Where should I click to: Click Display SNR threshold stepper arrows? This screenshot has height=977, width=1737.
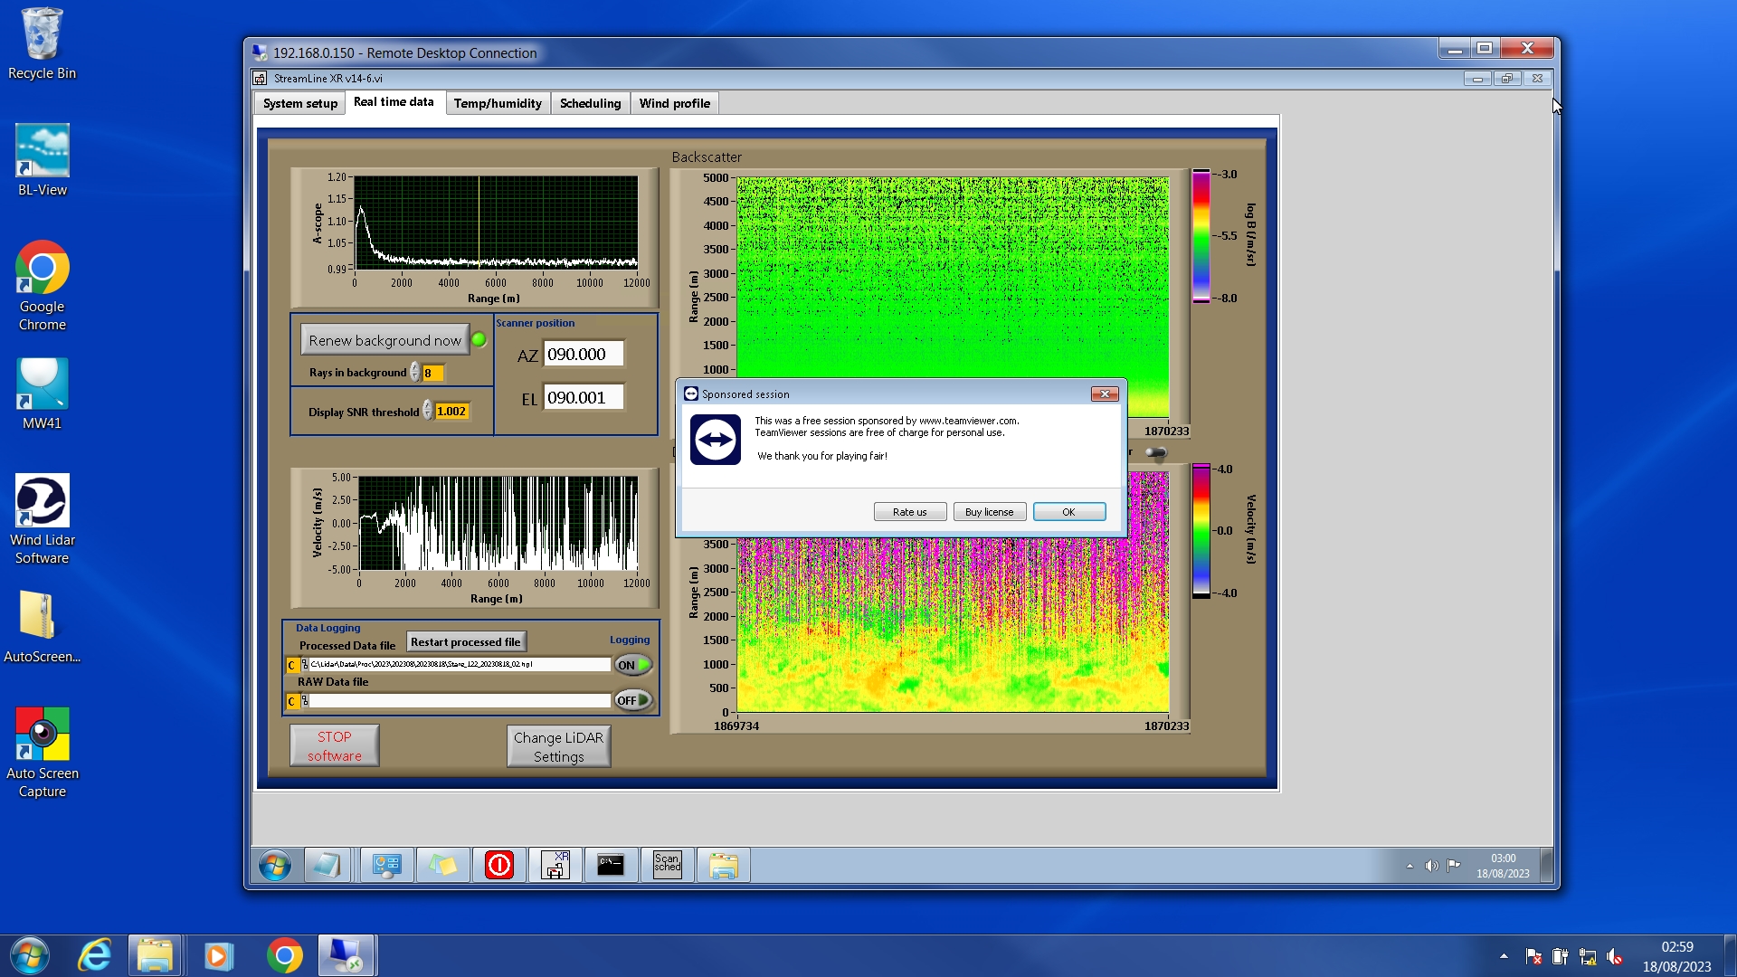click(x=427, y=412)
